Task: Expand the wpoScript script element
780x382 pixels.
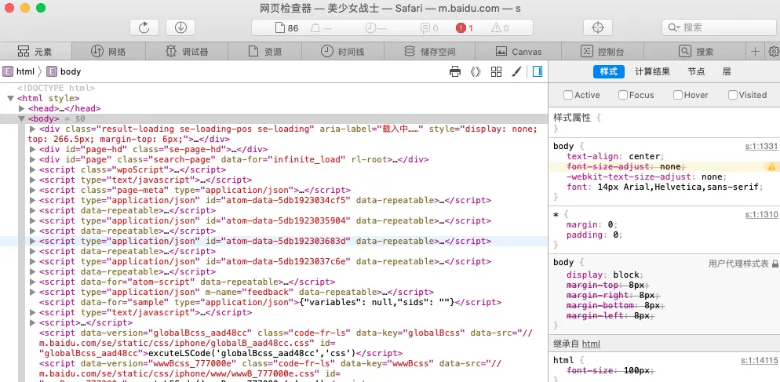Action: coord(33,169)
